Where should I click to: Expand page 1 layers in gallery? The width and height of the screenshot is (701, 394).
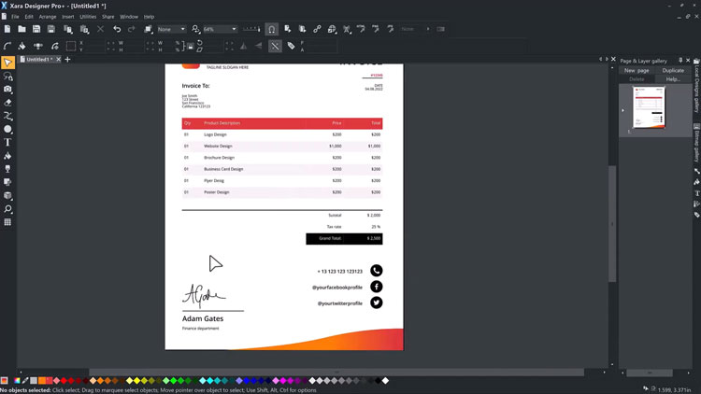(622, 110)
